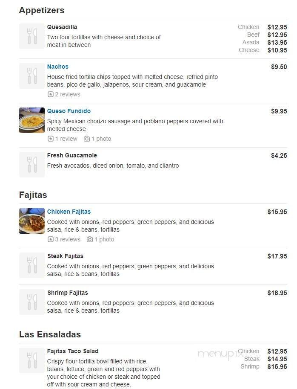Click the "1 photo" link under Chicken Fajitas
The width and height of the screenshot is (297, 389).
(x=104, y=239)
